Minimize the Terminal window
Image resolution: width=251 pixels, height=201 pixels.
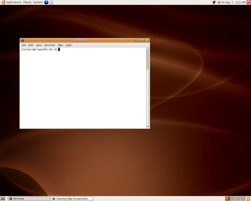coord(136,40)
